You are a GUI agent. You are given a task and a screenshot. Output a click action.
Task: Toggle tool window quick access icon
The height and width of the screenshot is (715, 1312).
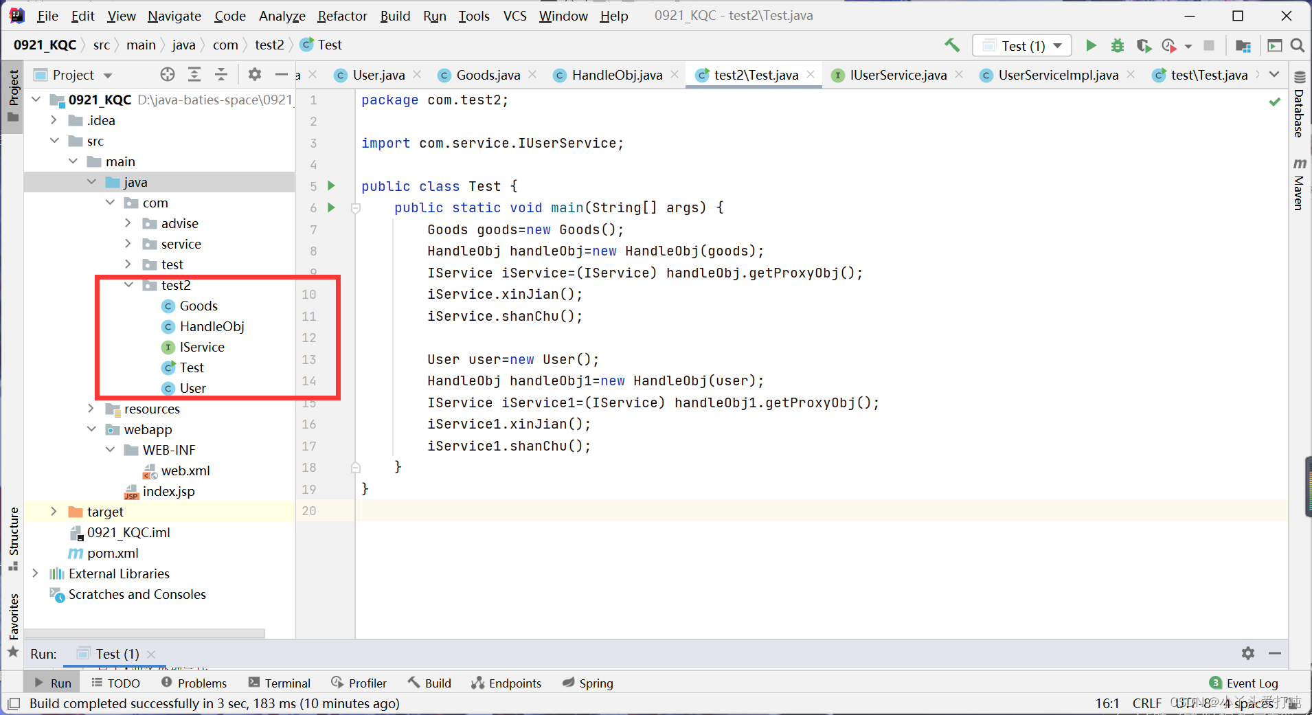click(13, 703)
